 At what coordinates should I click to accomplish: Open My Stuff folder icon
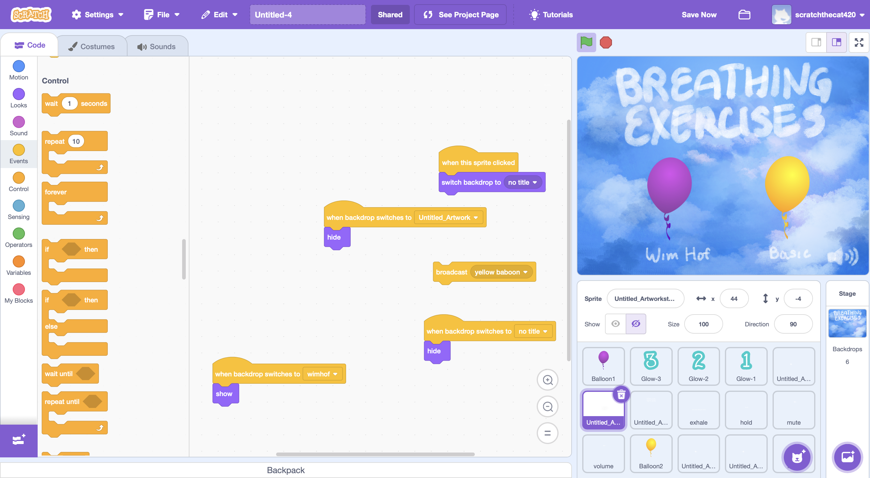click(744, 15)
